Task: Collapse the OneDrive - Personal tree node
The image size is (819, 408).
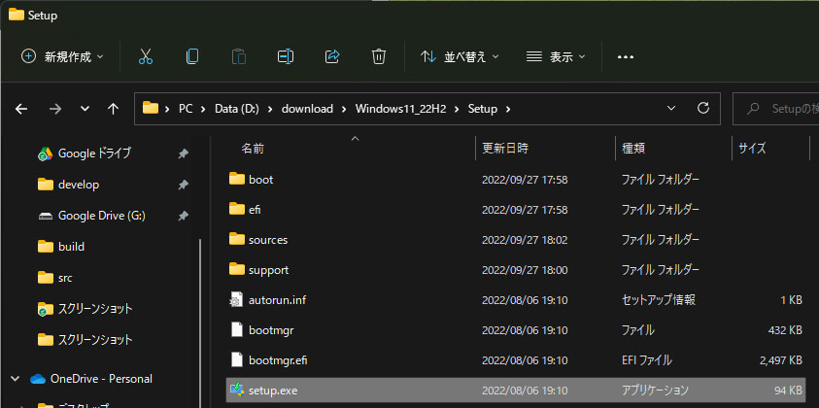Action: click(x=16, y=378)
